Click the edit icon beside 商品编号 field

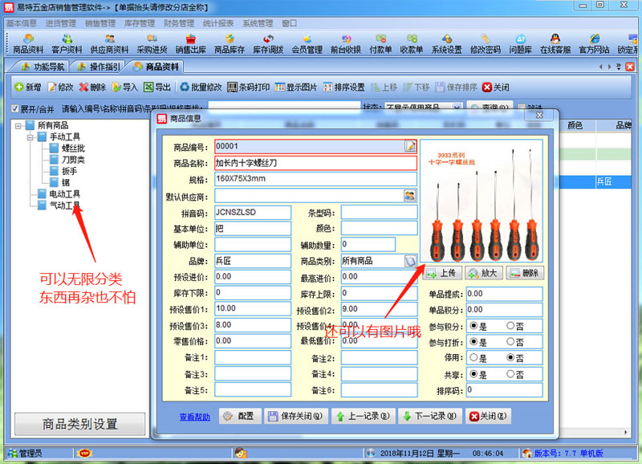(410, 146)
